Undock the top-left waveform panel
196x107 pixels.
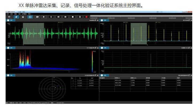pyautogui.click(x=95, y=20)
